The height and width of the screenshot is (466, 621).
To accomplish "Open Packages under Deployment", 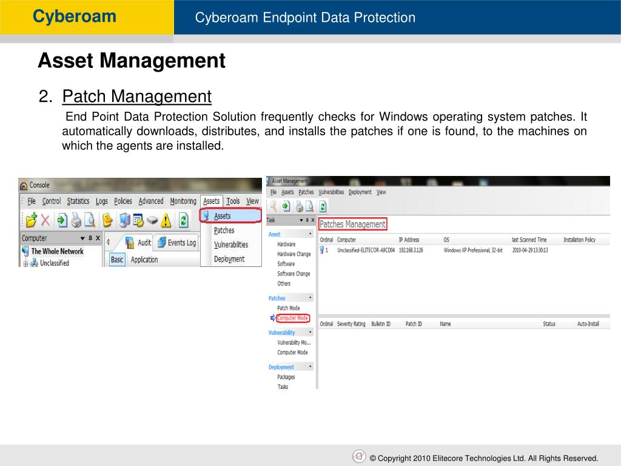I will point(286,377).
